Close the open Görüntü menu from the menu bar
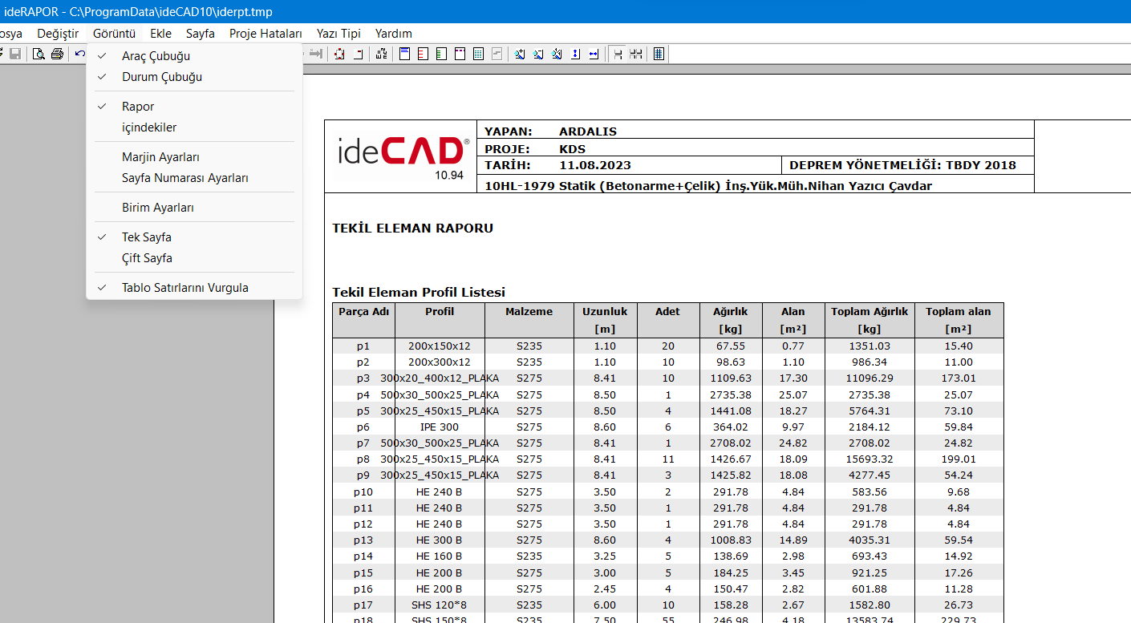This screenshot has width=1131, height=623. 114,34
